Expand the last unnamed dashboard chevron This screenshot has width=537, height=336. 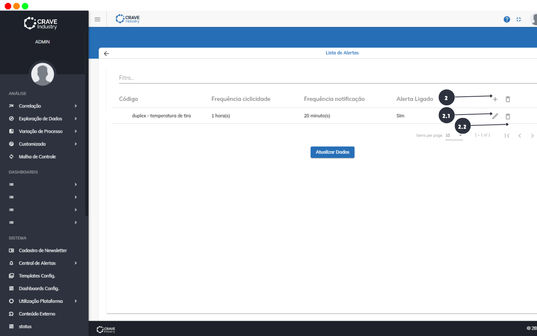(76, 223)
